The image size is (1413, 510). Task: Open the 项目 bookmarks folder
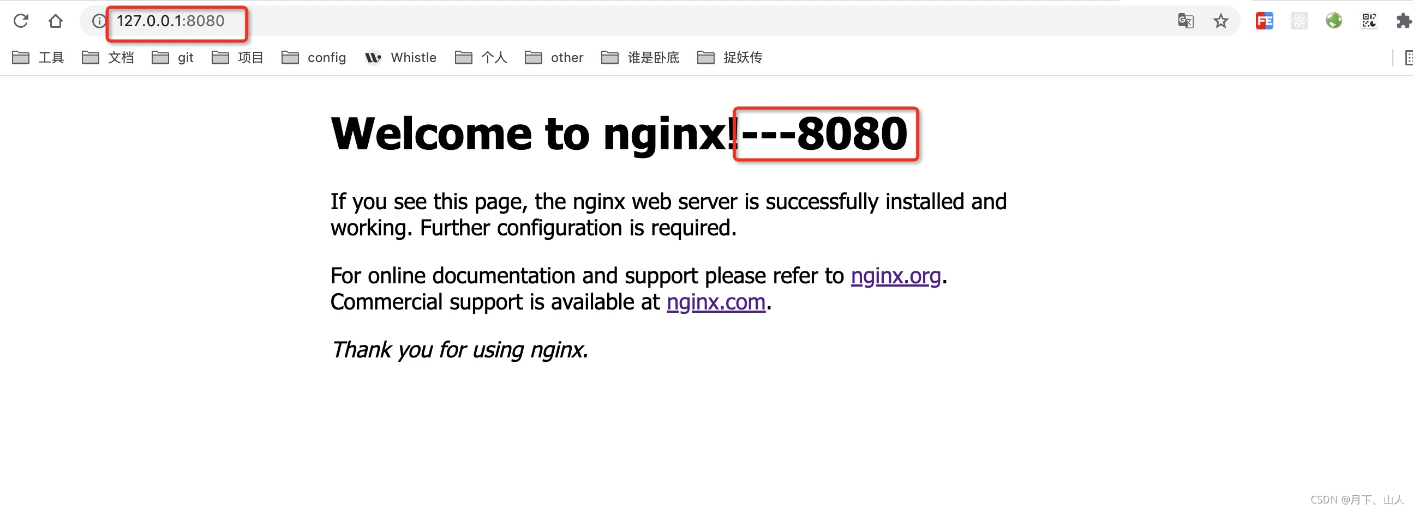coord(237,58)
